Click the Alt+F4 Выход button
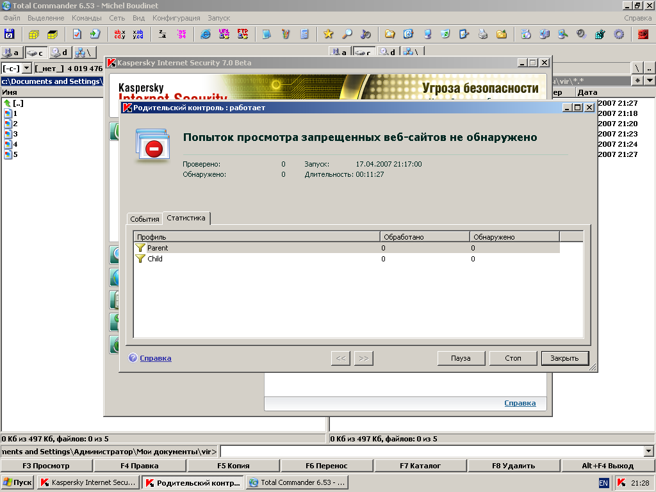This screenshot has height=492, width=656. pyautogui.click(x=607, y=466)
